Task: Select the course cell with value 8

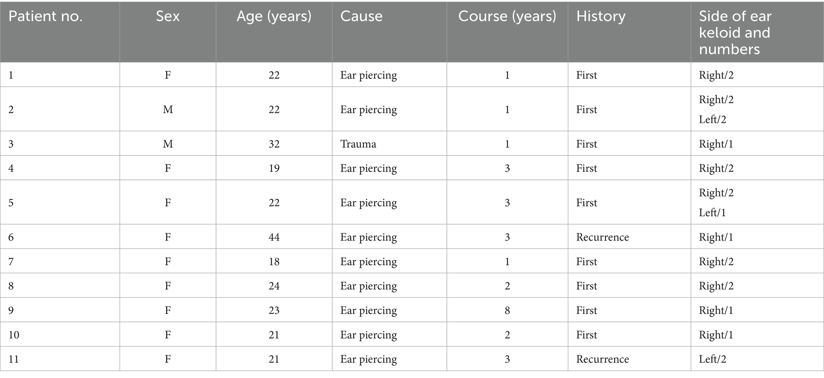Action: pos(507,310)
